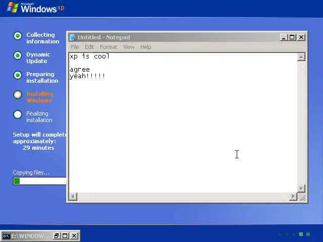The width and height of the screenshot is (323, 242).
Task: Open the File menu in Notepad
Action: click(x=75, y=47)
